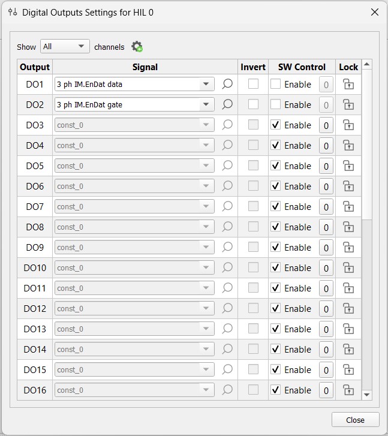Lock the DO16 output channel
This screenshot has width=388, height=436.
348,390
